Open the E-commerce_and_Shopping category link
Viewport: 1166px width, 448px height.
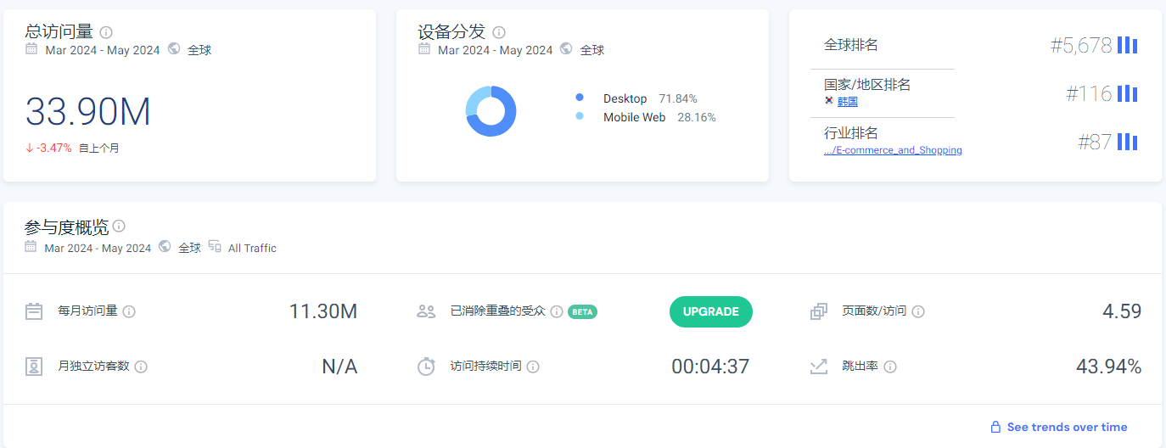click(893, 150)
